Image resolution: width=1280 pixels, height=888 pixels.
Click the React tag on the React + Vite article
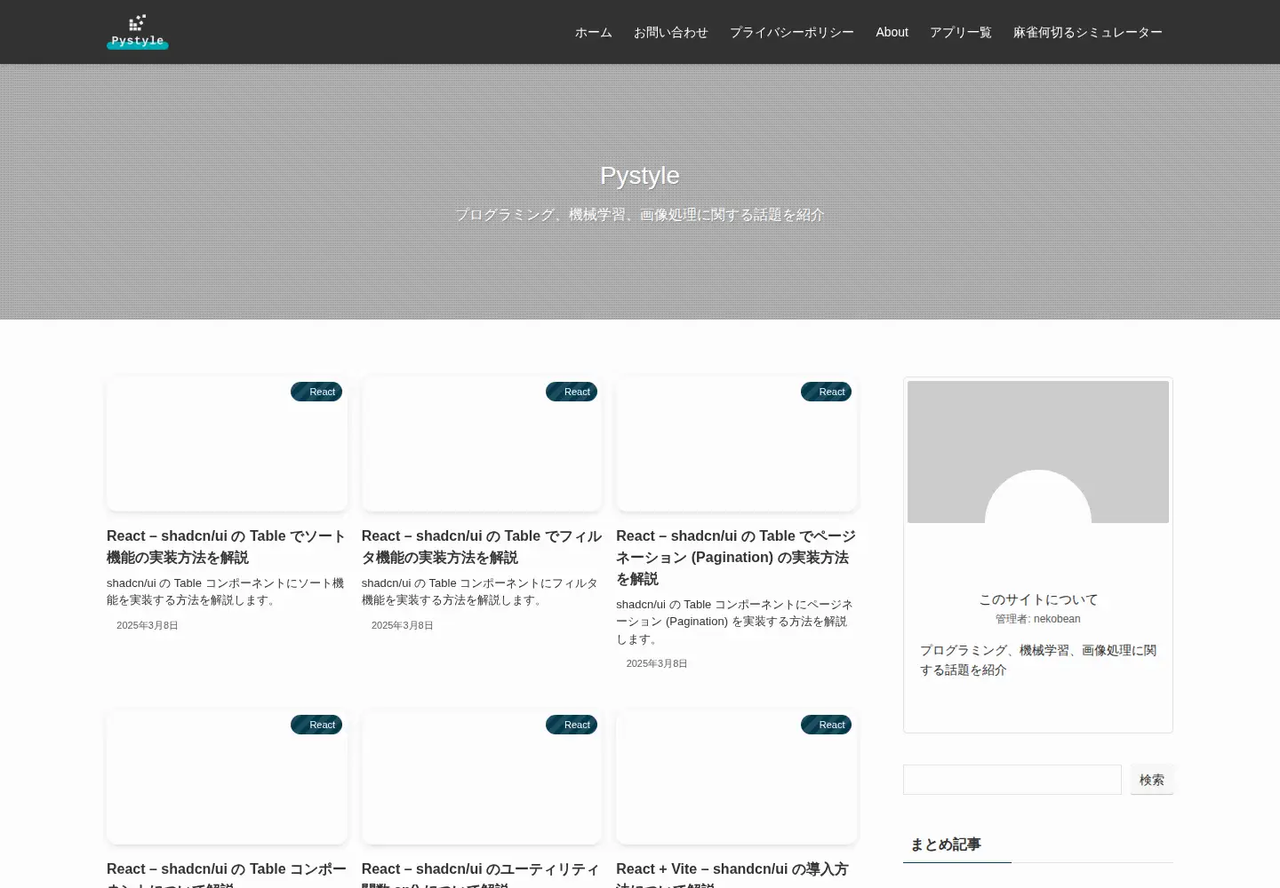coord(826,725)
